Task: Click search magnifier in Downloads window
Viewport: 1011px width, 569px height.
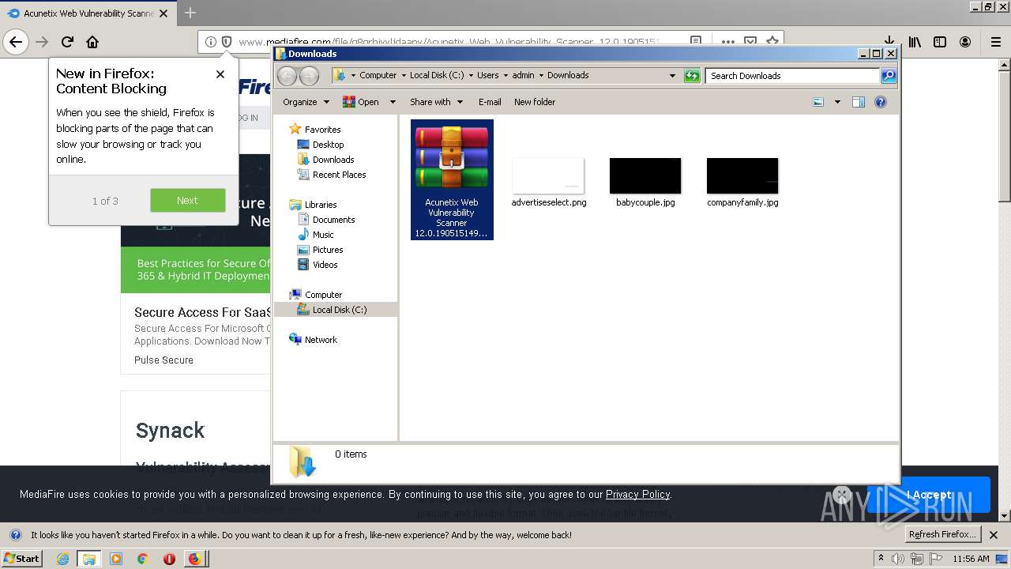Action: pos(889,76)
